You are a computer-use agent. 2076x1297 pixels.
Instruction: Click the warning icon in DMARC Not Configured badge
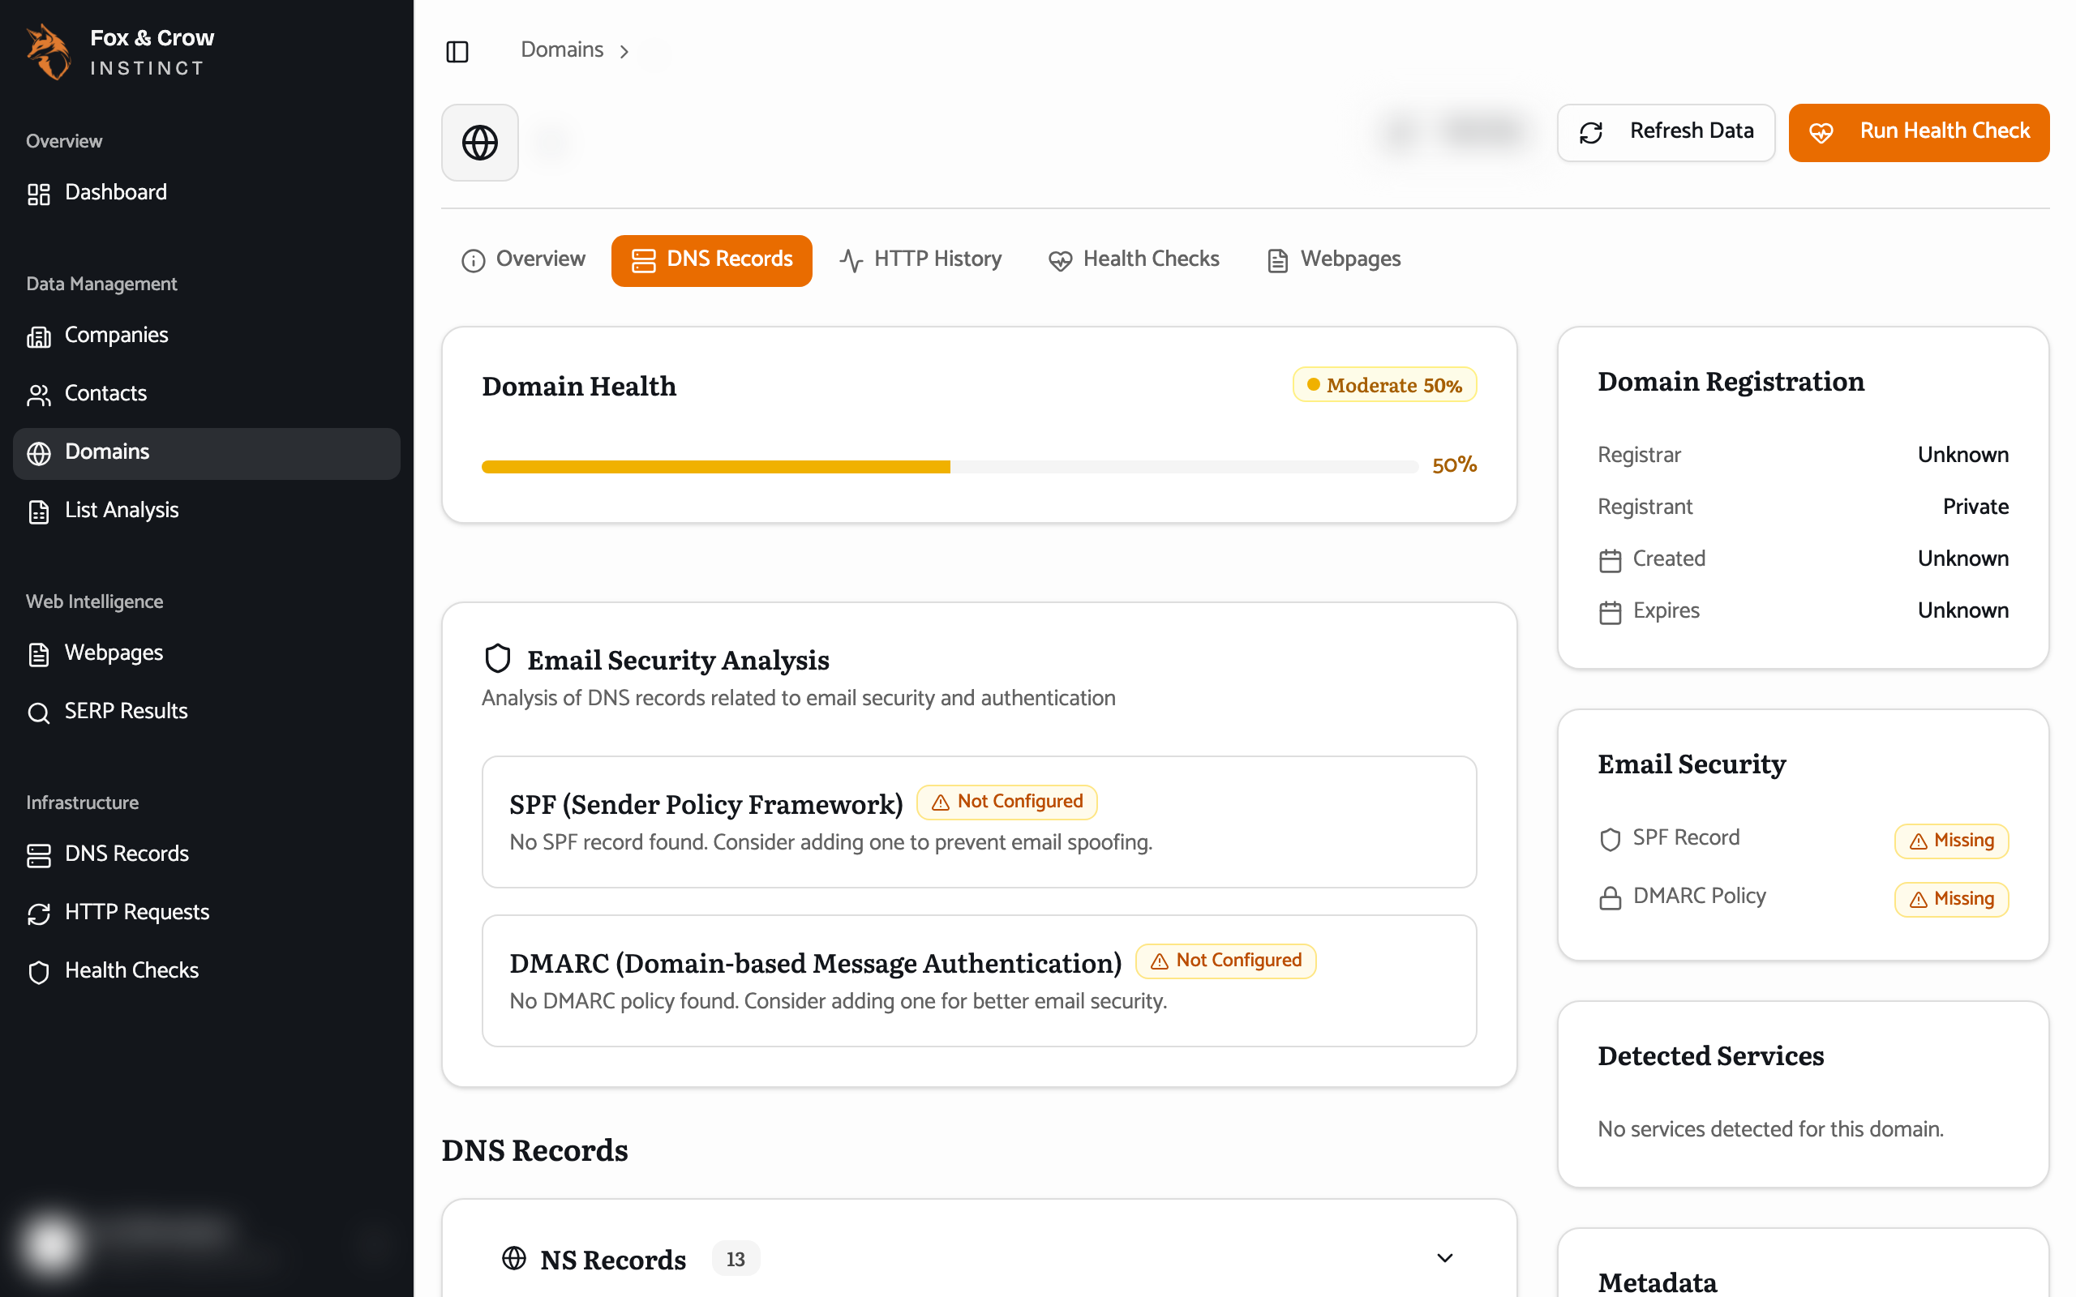point(1159,961)
